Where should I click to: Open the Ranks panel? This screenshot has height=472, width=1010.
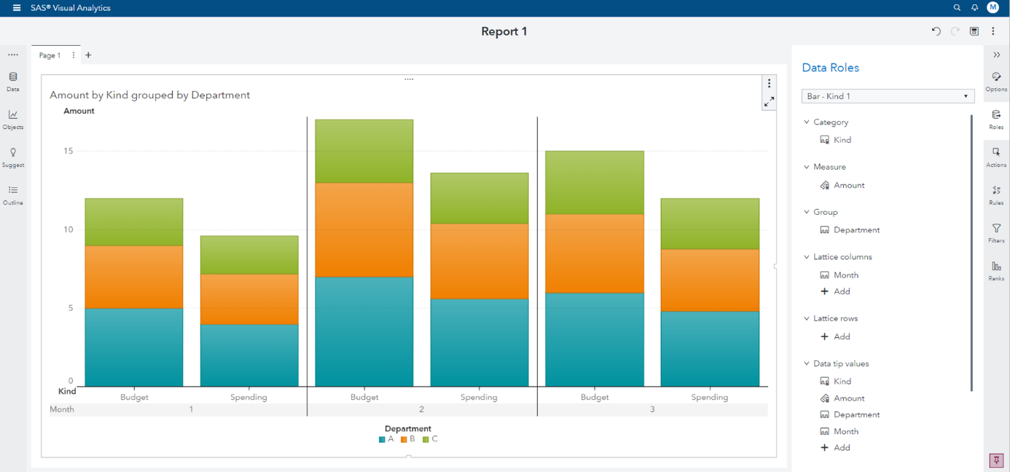click(x=996, y=271)
